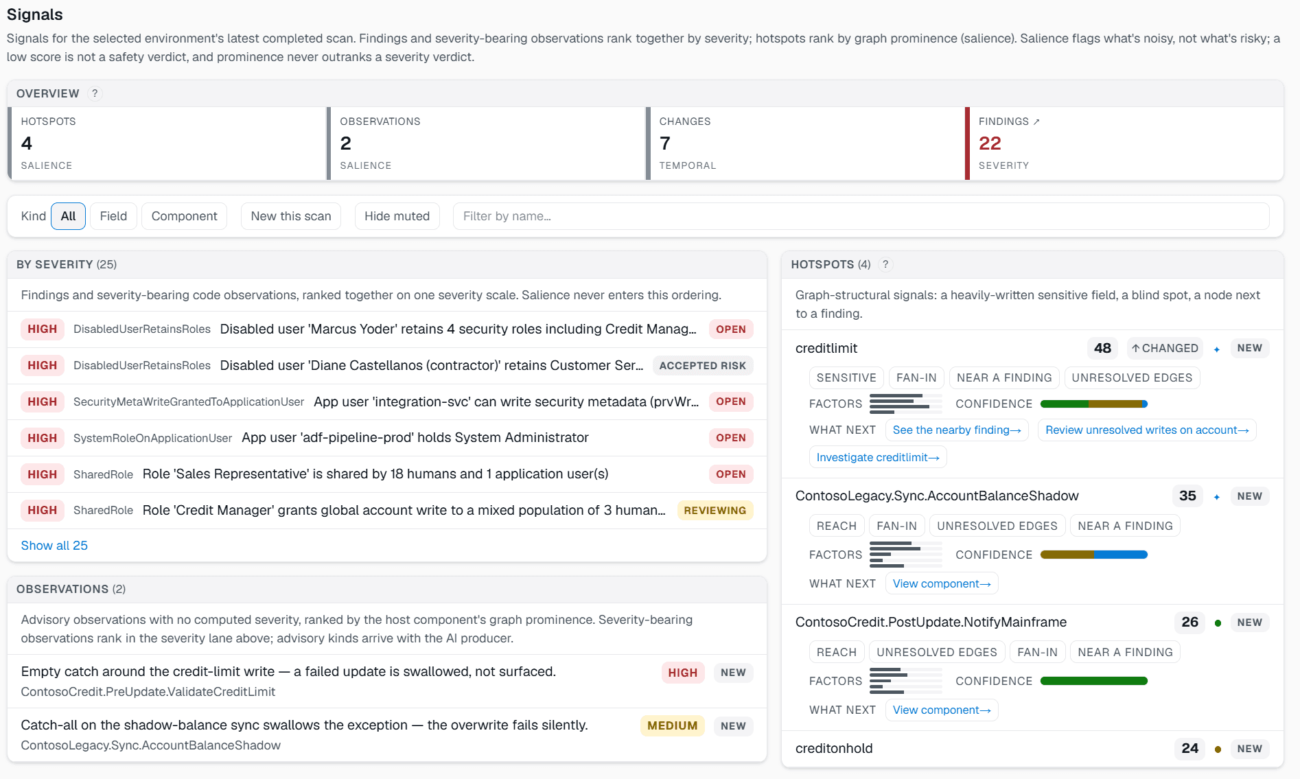Toggle the New this scan filter

[291, 216]
